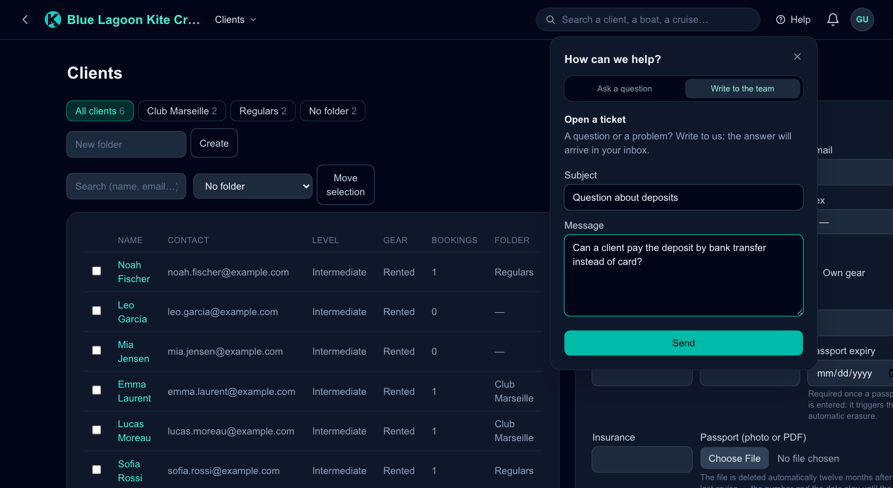
Task: Open Noah Fischer's client profile
Action: click(x=134, y=272)
